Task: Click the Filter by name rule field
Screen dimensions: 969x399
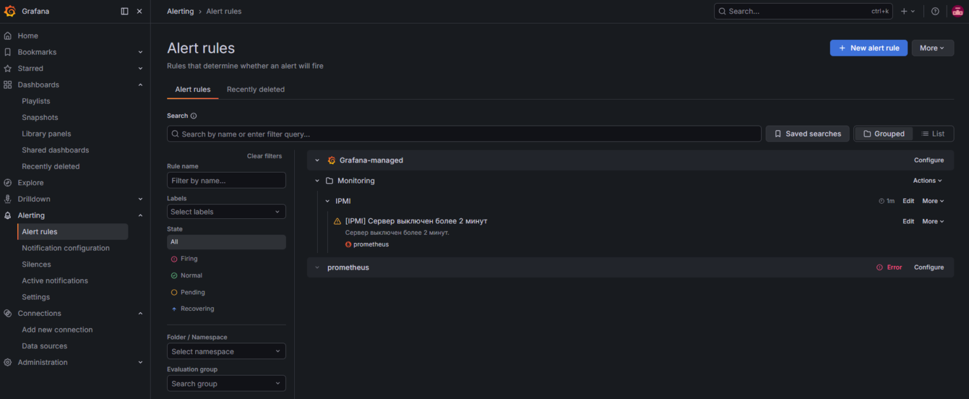Action: (226, 181)
